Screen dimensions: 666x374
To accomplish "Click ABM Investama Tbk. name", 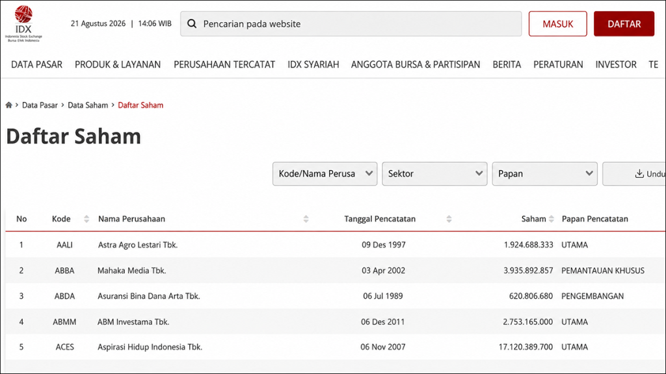I will tap(133, 322).
